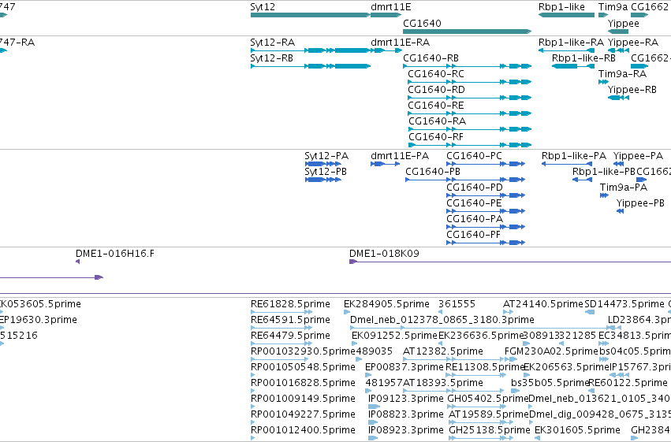Select the Yippee gene feature
This screenshot has width=671, height=442.
point(618,32)
